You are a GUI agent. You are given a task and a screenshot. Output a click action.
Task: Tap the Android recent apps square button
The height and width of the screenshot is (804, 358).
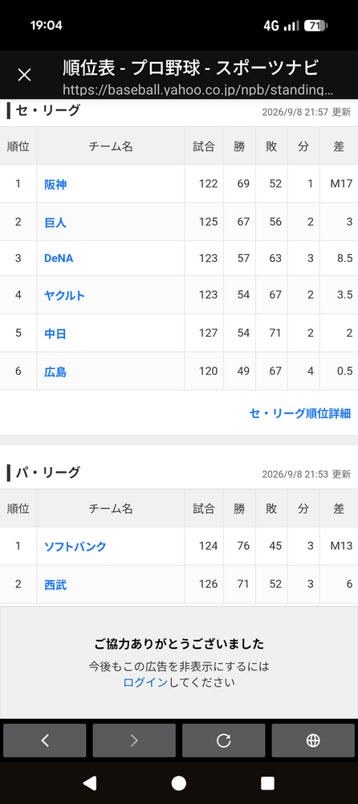click(x=268, y=782)
